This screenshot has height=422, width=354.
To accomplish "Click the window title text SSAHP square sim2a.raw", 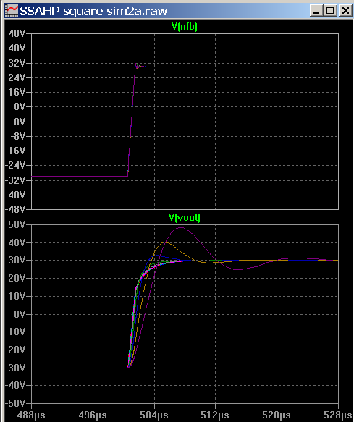I will coord(93,11).
